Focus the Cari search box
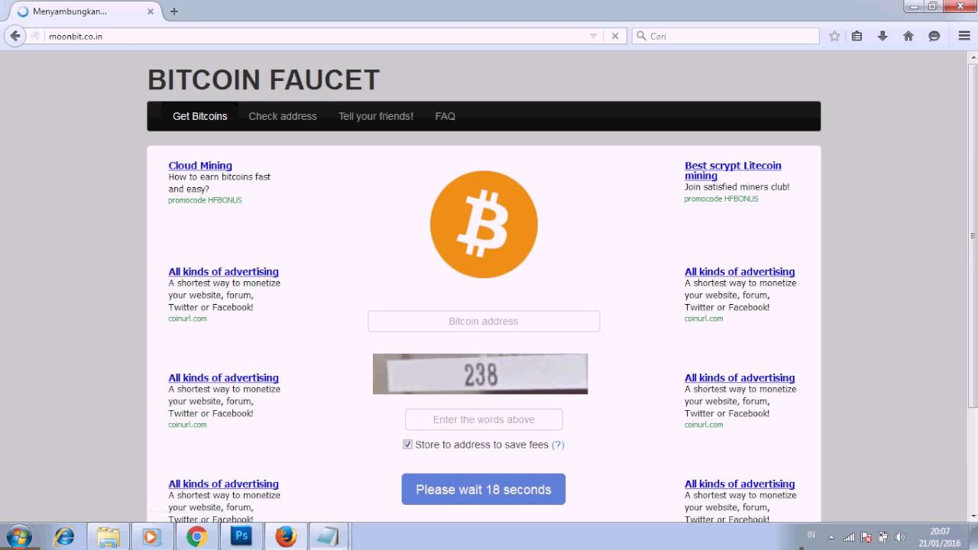This screenshot has width=978, height=550. [x=725, y=36]
